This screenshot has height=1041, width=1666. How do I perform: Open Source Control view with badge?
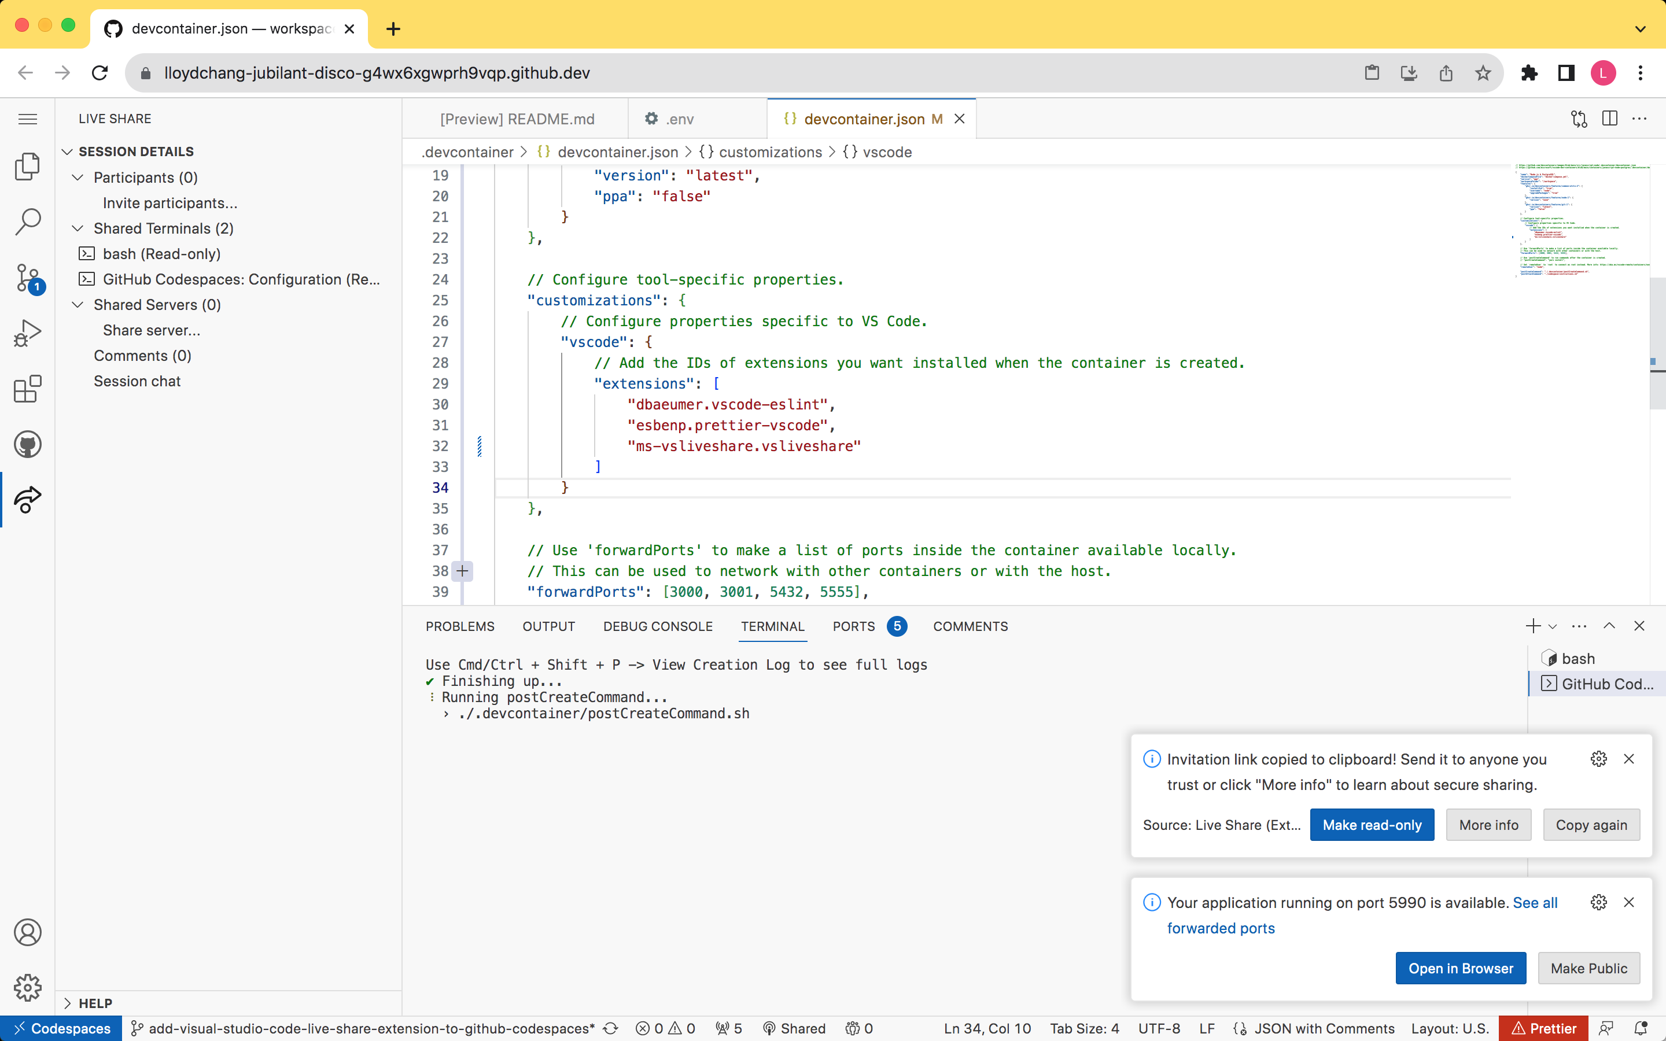pyautogui.click(x=28, y=278)
